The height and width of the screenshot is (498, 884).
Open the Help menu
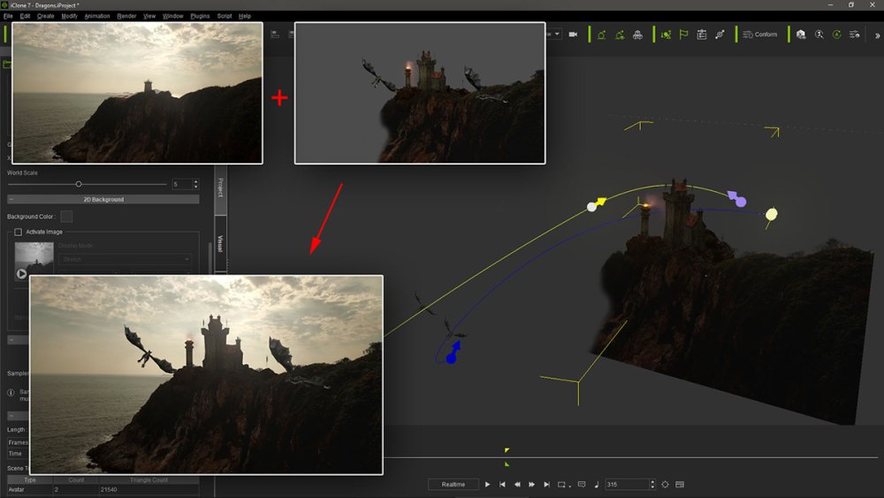pyautogui.click(x=245, y=16)
